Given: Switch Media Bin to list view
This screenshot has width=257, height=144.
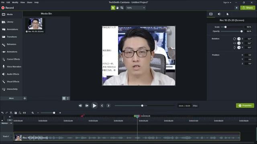Looking at the screenshot, I should [68, 98].
